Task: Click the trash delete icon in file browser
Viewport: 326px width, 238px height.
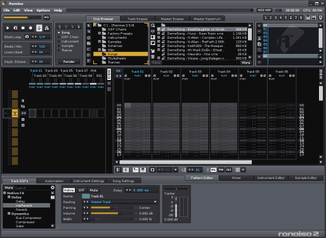Action: 153,56
